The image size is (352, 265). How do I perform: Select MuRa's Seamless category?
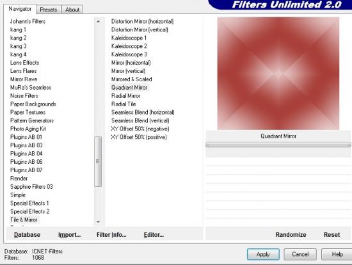coord(31,87)
